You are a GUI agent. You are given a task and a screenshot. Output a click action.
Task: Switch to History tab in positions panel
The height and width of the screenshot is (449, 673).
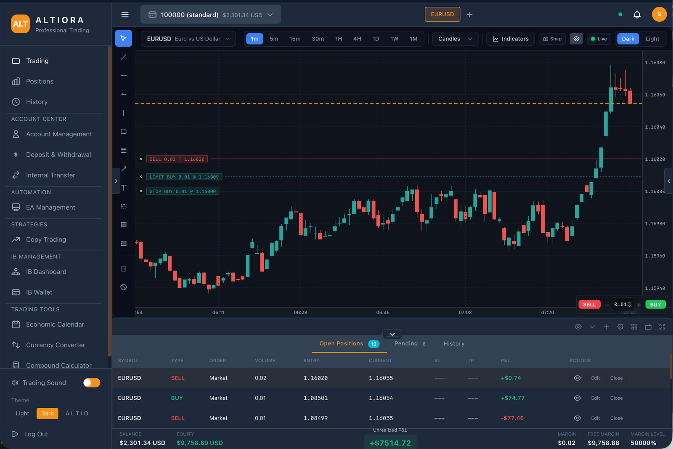coord(454,343)
